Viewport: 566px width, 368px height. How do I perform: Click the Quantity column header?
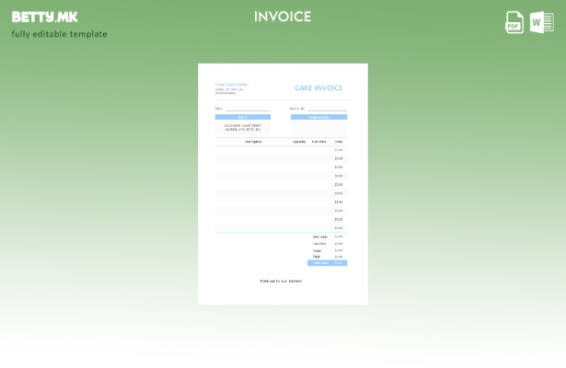(x=299, y=142)
